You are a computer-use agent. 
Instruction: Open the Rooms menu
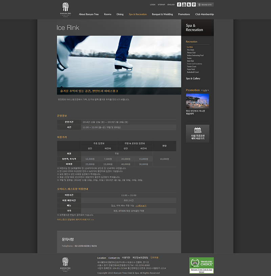click(108, 14)
